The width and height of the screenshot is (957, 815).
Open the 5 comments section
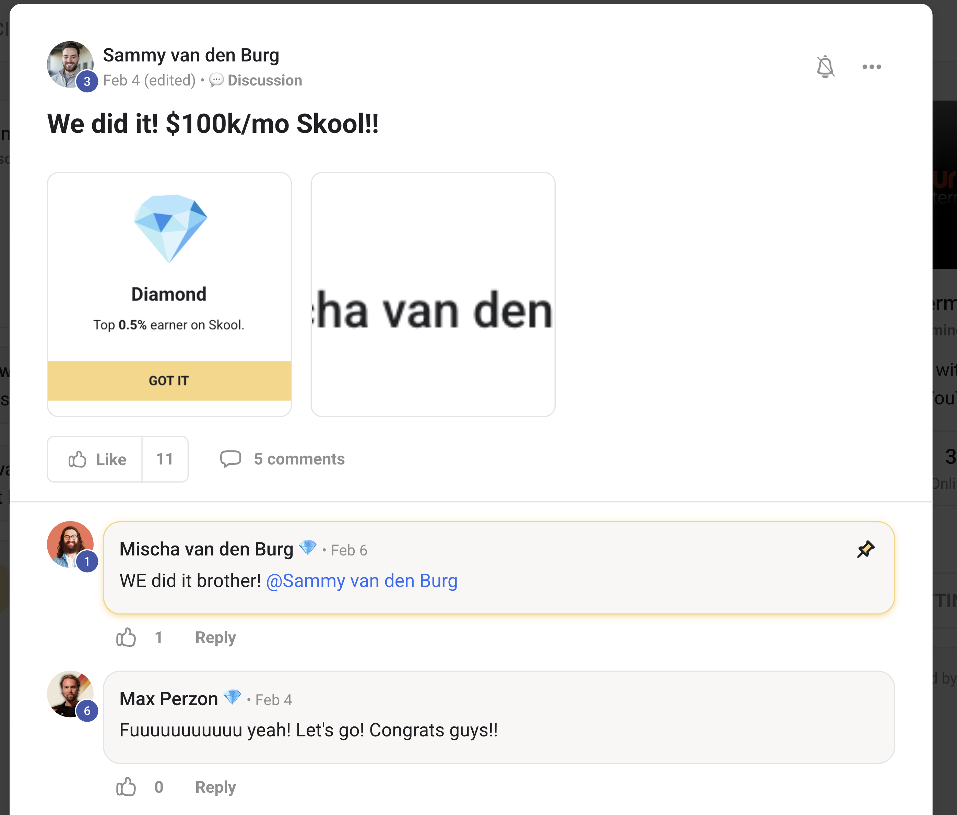tap(282, 459)
